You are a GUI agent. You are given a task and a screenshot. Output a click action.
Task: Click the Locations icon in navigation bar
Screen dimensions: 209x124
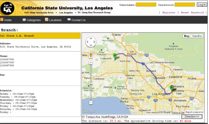click(46, 20)
